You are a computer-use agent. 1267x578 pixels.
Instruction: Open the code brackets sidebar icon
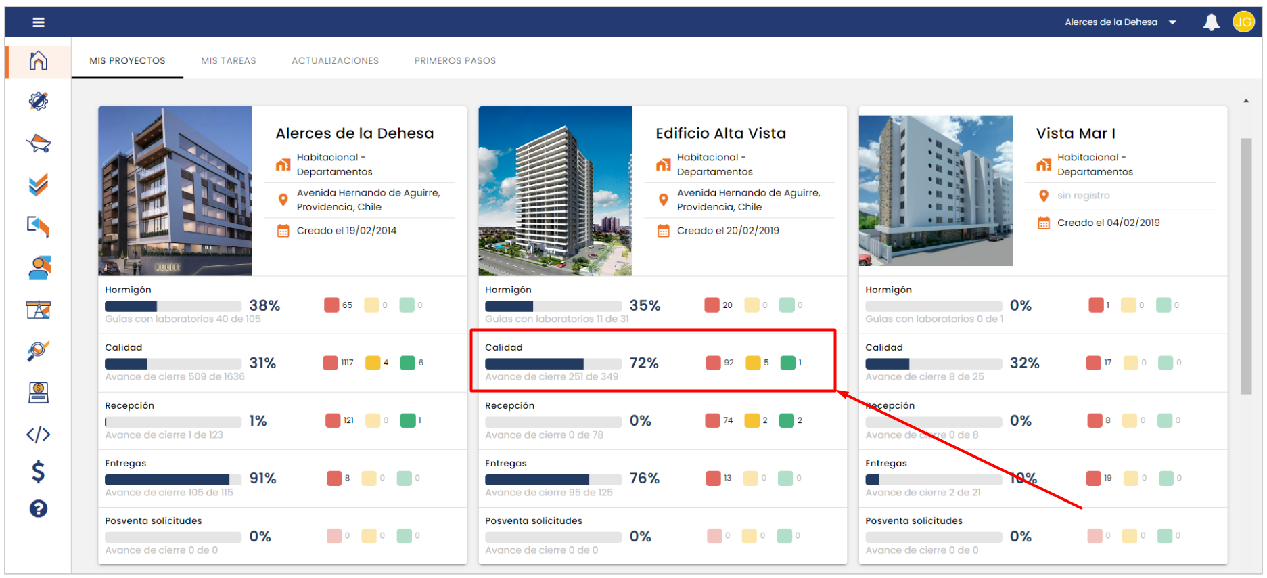39,434
